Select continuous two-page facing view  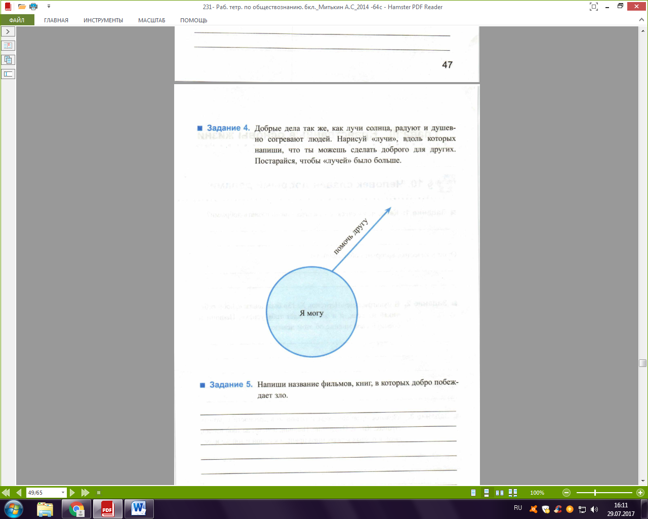tap(513, 493)
